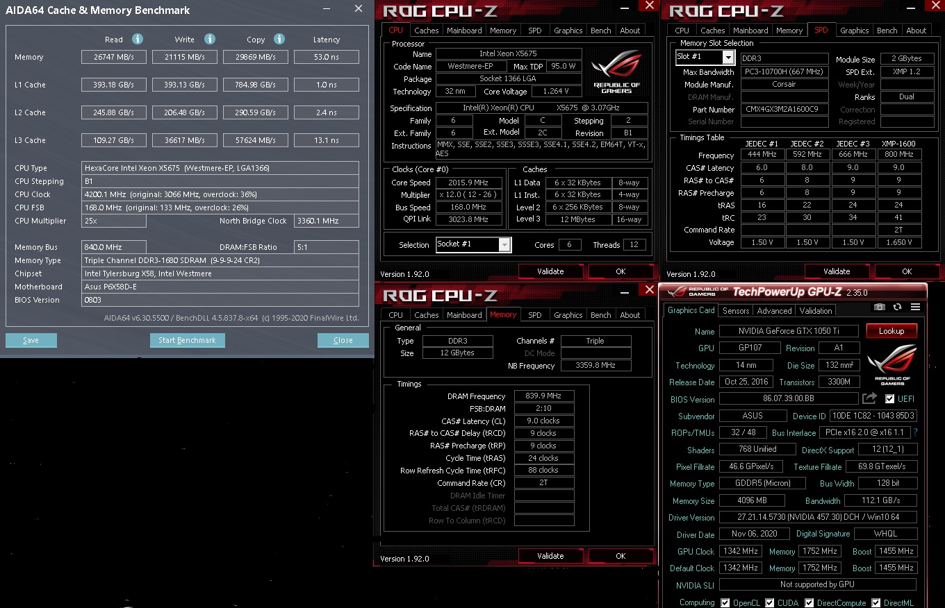The height and width of the screenshot is (608, 945).
Task: Toggle the CUDA checkbox
Action: click(770, 602)
